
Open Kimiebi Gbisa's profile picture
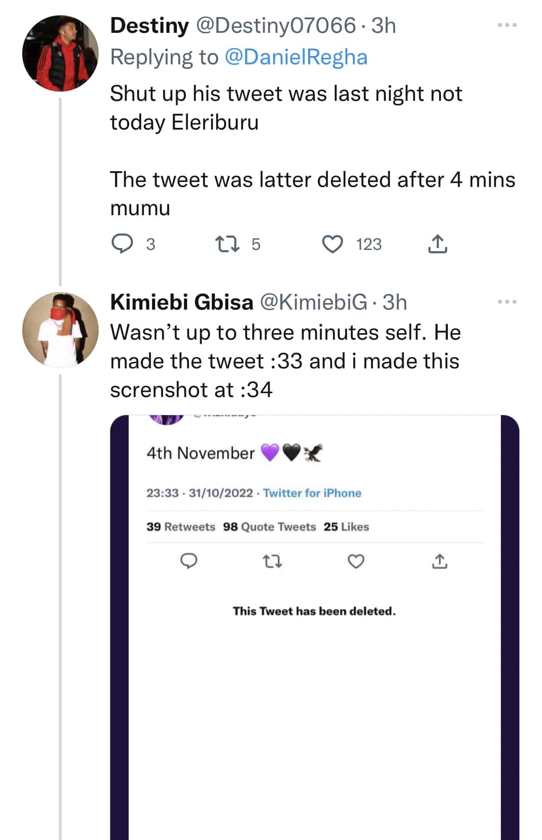point(60,330)
